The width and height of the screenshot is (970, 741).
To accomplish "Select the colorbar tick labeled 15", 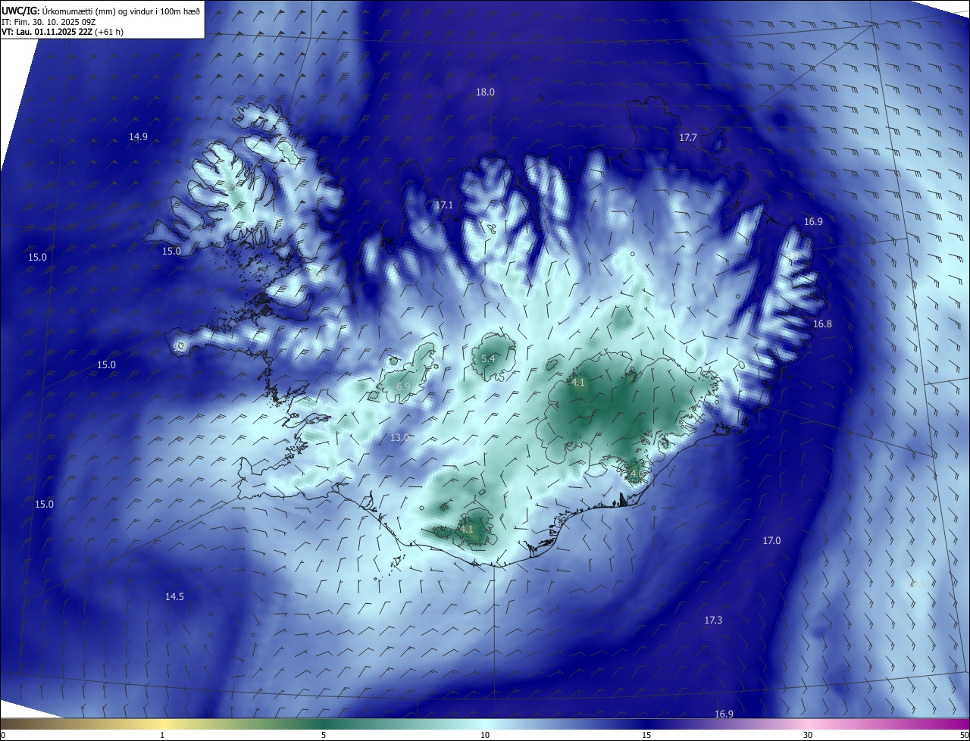I will point(646,735).
